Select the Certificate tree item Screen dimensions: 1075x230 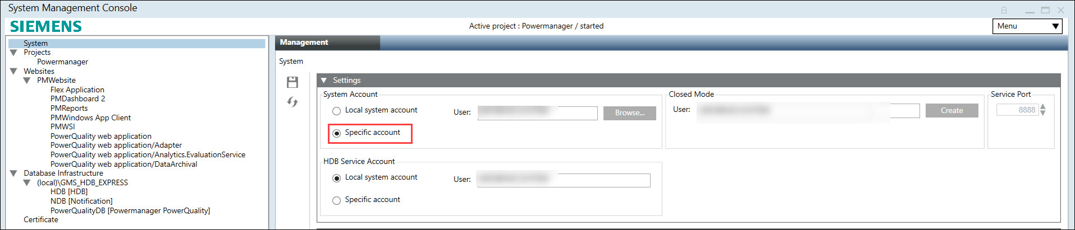pos(41,220)
